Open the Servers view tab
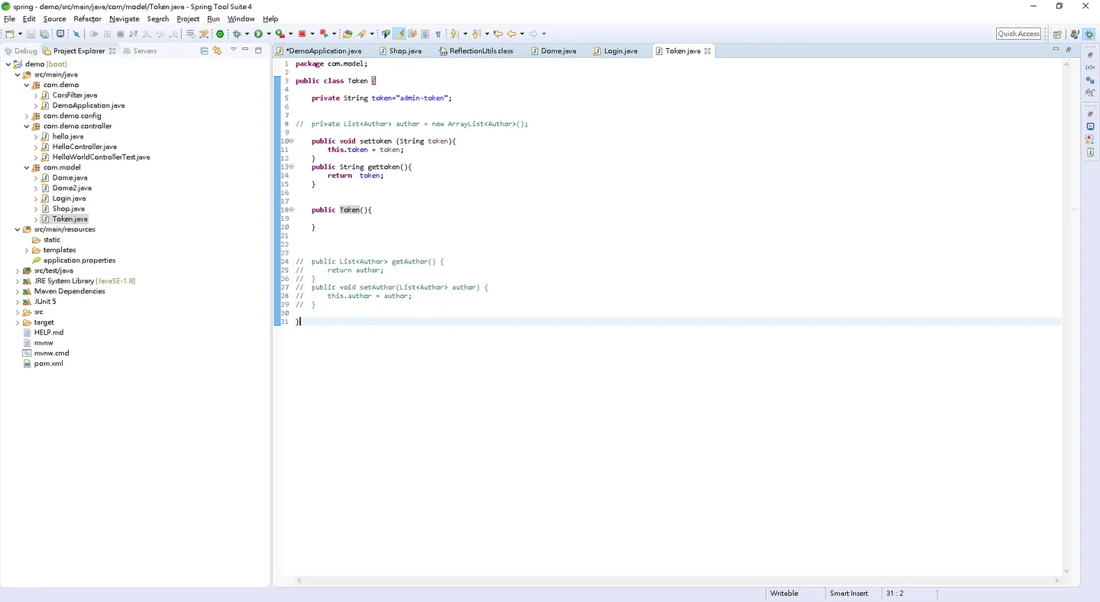 pyautogui.click(x=139, y=50)
